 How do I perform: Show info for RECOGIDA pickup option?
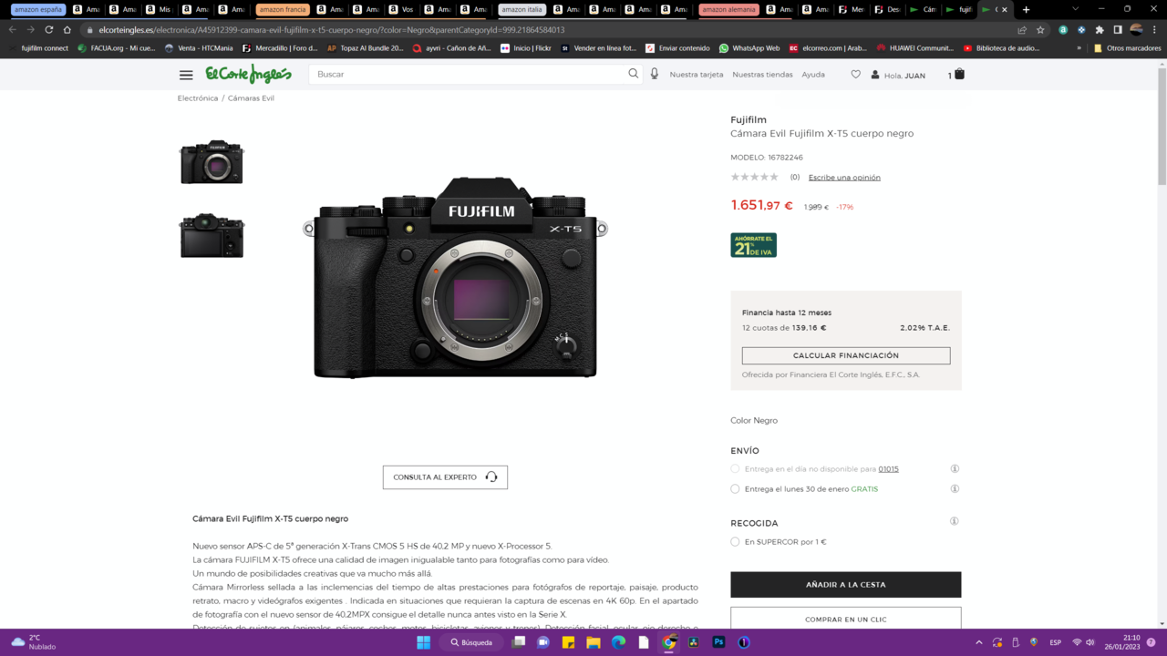click(x=955, y=521)
